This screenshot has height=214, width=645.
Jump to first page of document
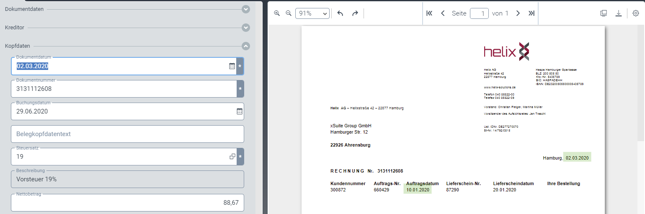pos(429,13)
